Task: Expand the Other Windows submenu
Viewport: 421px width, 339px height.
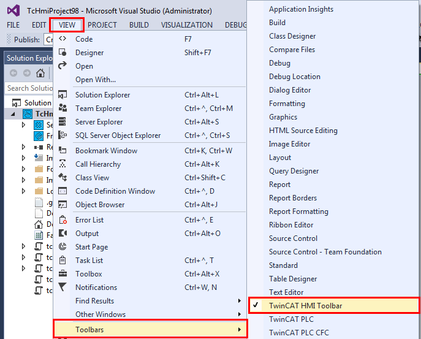Action: pyautogui.click(x=150, y=314)
